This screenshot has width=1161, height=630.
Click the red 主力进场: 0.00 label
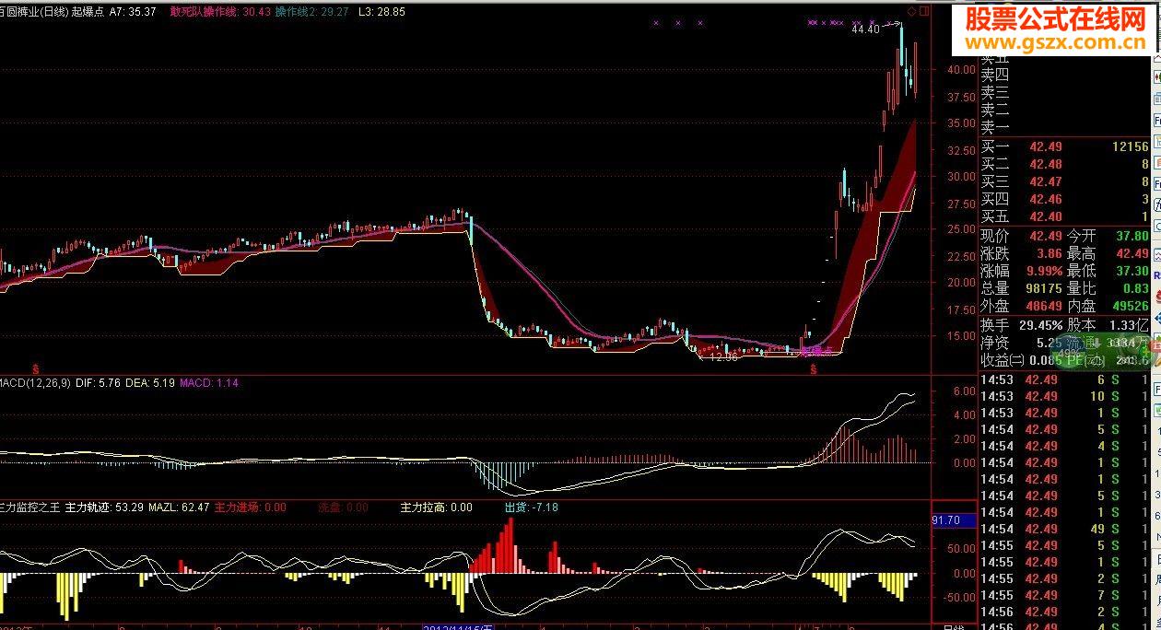pos(251,507)
